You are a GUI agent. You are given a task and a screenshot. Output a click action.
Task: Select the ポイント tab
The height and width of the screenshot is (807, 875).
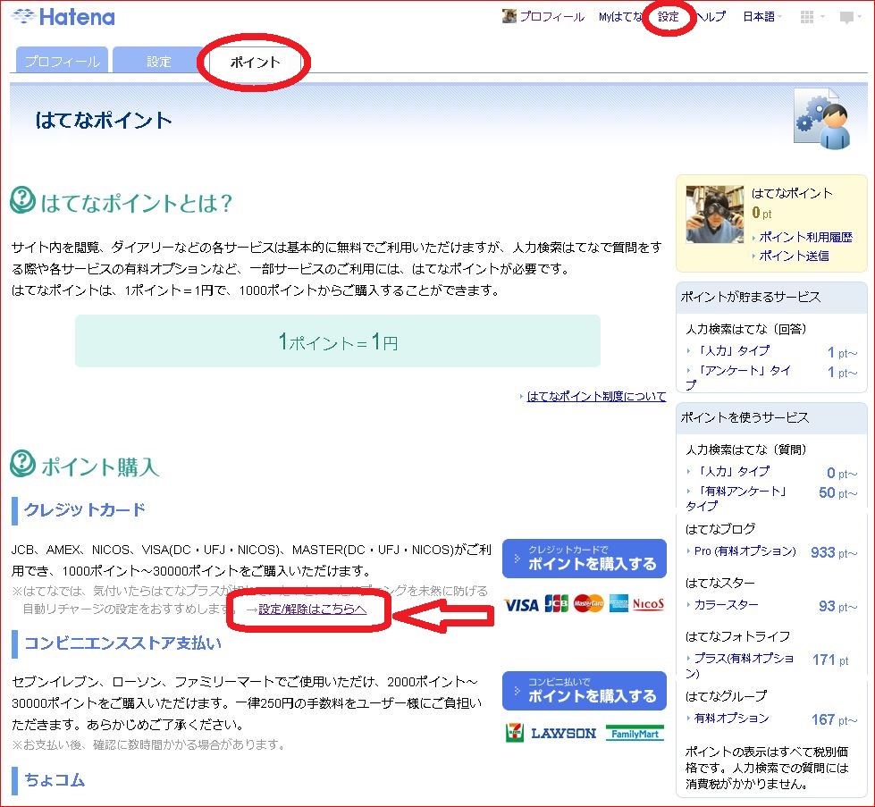255,62
